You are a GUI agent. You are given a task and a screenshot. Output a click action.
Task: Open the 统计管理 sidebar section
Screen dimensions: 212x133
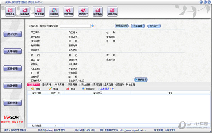click(x=12, y=86)
